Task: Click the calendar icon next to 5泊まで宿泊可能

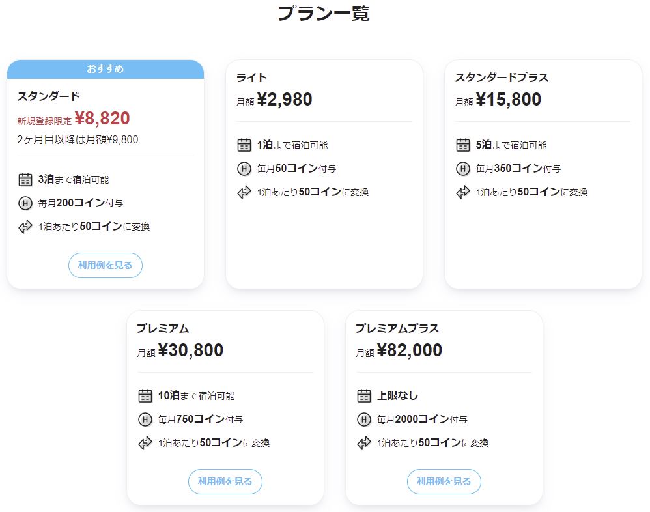Action: pyautogui.click(x=463, y=145)
